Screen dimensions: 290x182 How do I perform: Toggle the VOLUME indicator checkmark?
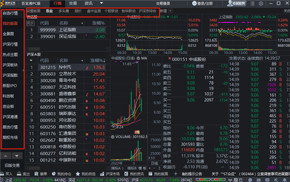click(113, 137)
